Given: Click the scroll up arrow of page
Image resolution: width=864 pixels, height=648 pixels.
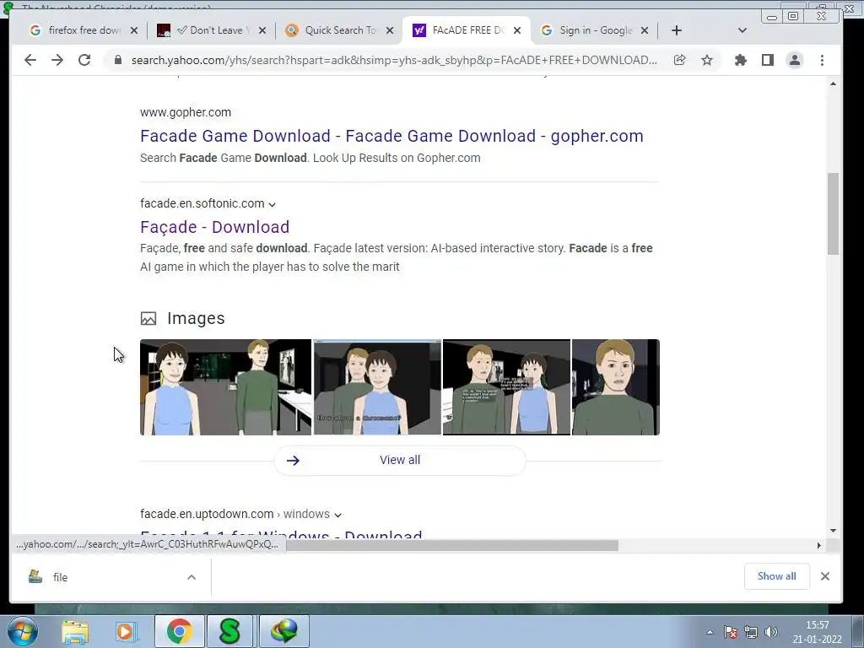Looking at the screenshot, I should pyautogui.click(x=833, y=84).
